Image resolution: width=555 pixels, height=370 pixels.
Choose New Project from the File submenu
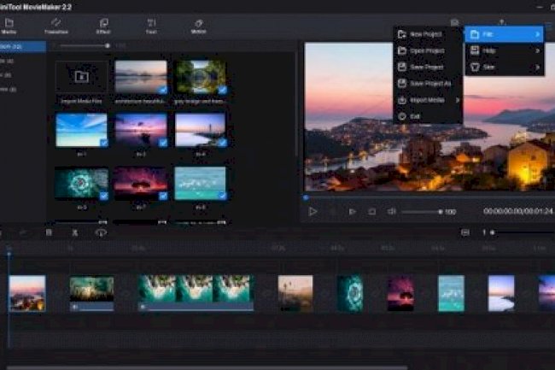[x=428, y=34]
